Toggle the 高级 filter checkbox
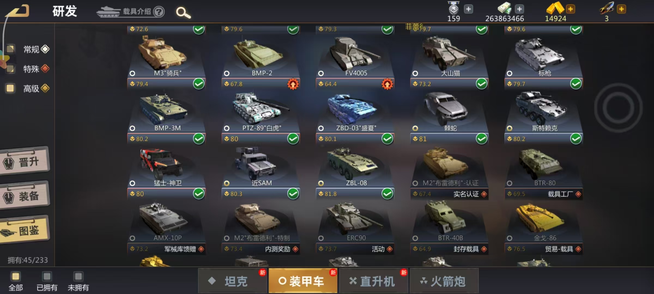The image size is (654, 294). 10,88
